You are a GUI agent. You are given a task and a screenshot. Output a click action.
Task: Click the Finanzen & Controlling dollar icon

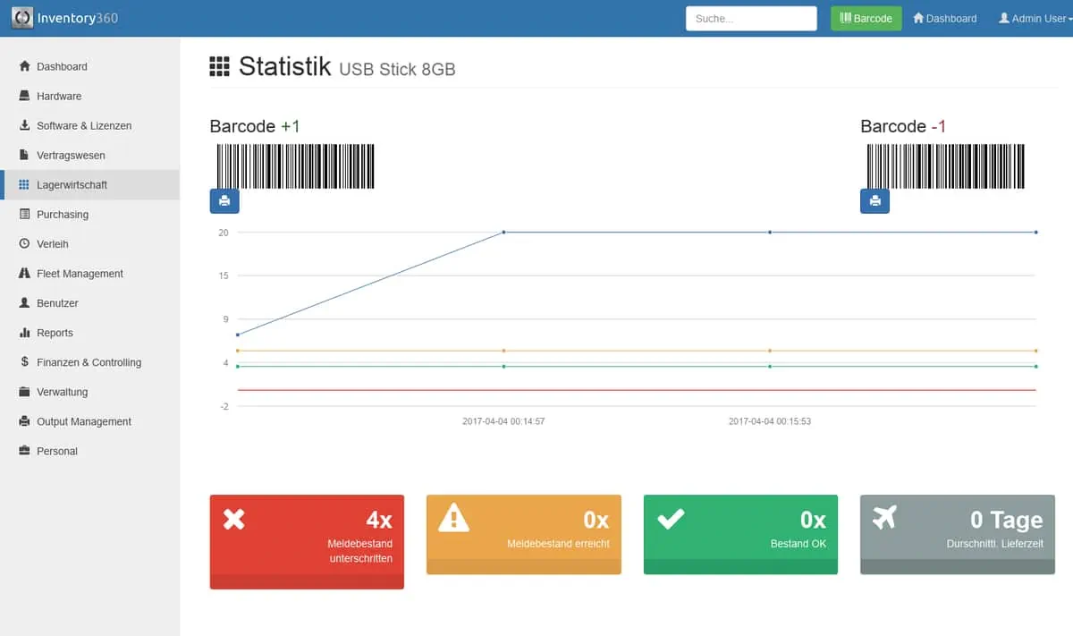24,362
